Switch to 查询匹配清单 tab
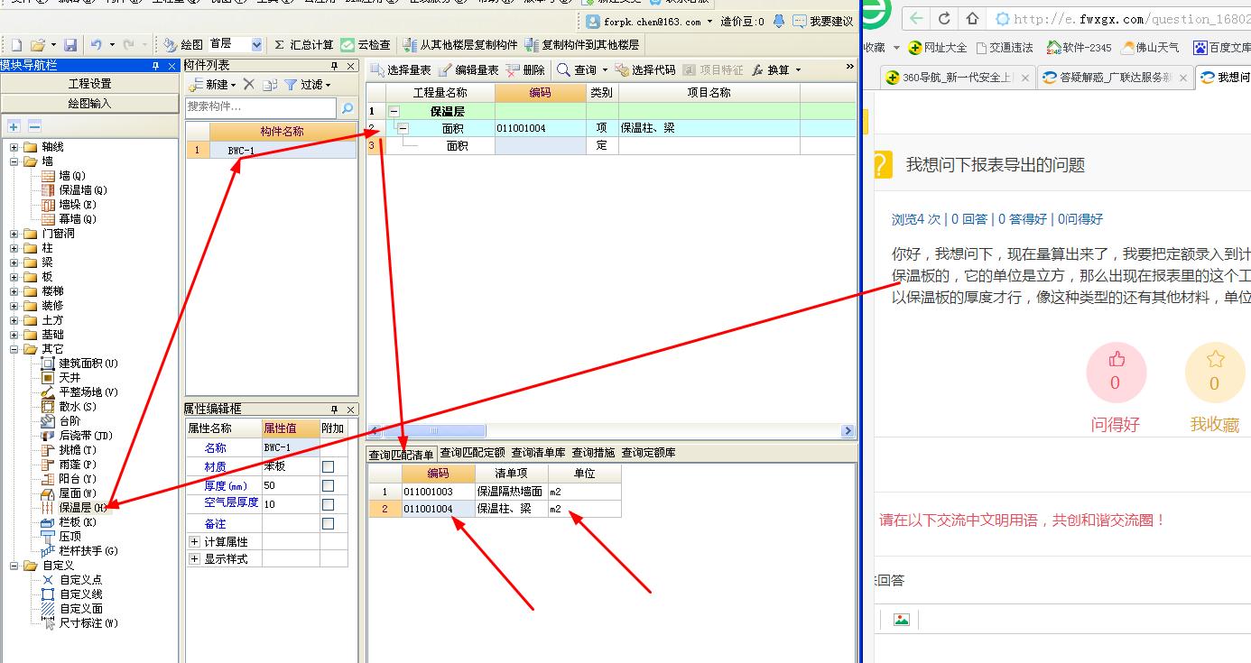Viewport: 1251px width, 663px height. tap(402, 454)
